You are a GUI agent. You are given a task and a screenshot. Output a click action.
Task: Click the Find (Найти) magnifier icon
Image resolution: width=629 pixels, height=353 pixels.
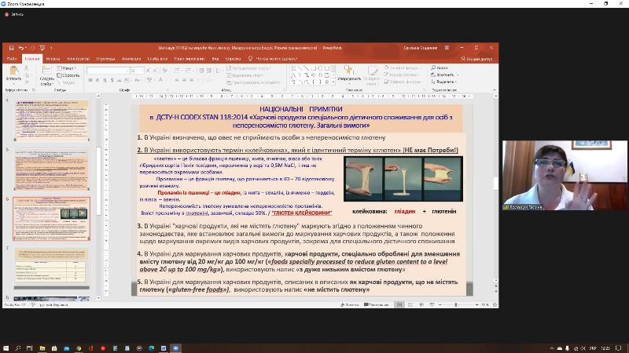click(432, 68)
